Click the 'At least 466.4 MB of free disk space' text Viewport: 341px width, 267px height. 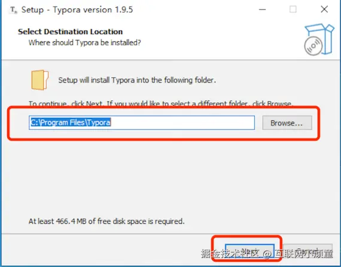pos(106,222)
